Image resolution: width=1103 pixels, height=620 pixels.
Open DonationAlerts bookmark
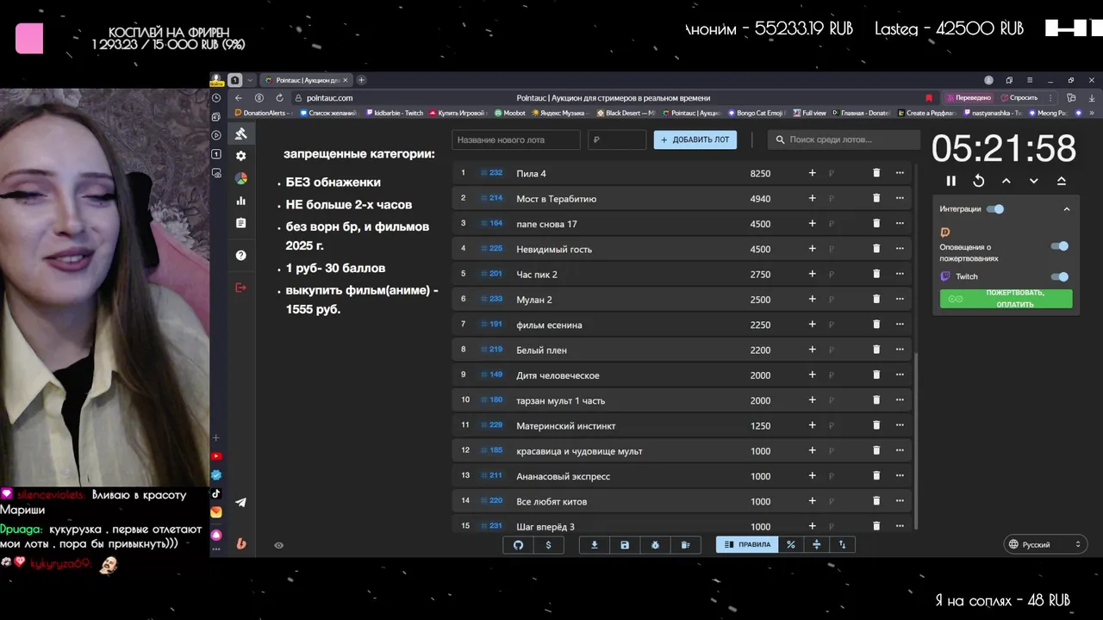264,113
